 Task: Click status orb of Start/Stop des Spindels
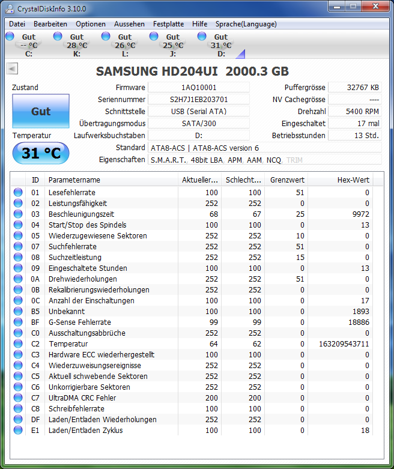click(x=18, y=225)
